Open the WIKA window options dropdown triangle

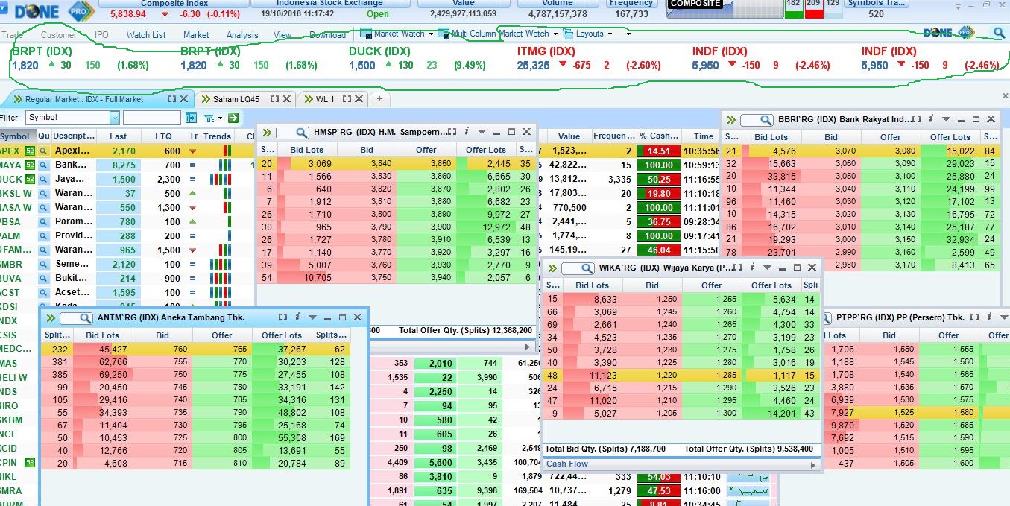point(768,268)
